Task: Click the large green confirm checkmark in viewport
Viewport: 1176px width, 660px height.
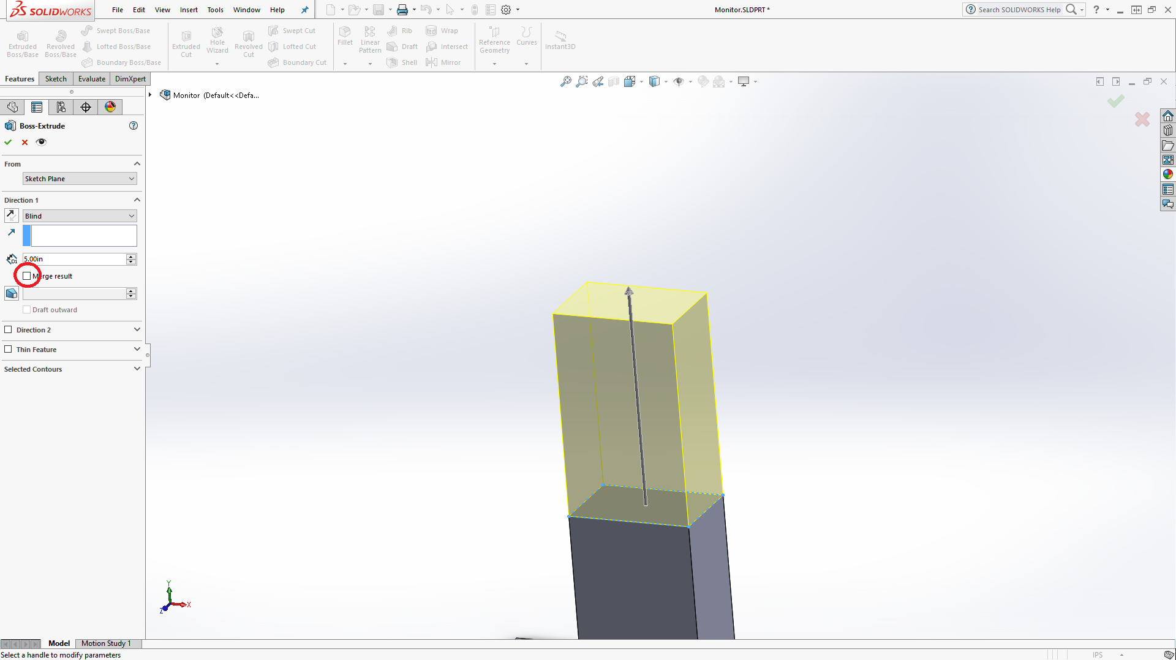Action: coord(1116,101)
